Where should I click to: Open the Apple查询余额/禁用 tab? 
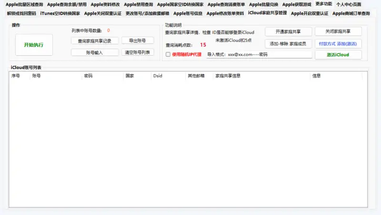(x=67, y=4)
